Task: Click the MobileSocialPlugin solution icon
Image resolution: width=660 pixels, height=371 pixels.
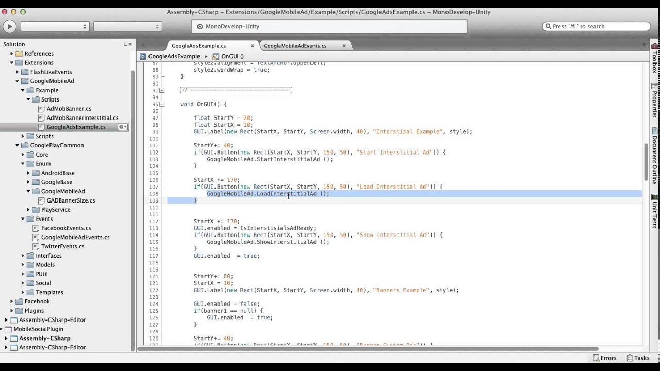Action: 8,329
